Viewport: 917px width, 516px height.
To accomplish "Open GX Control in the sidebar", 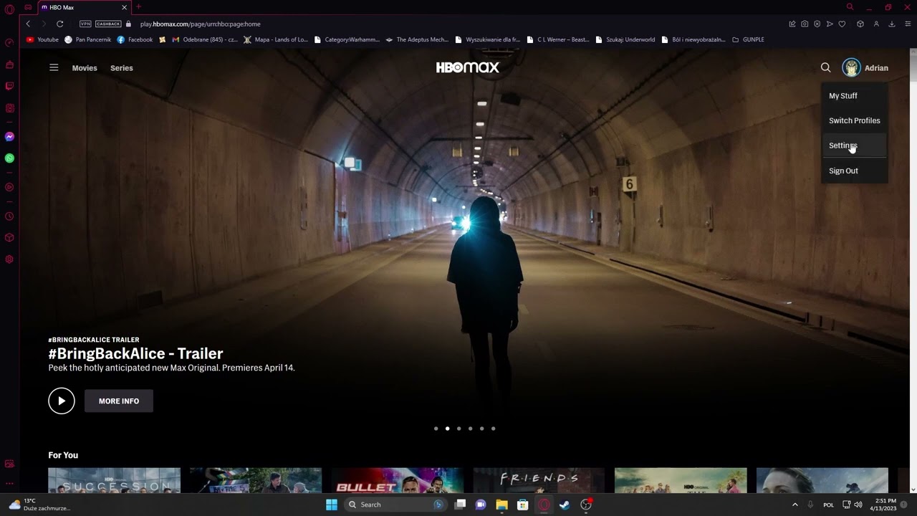I will click(9, 43).
